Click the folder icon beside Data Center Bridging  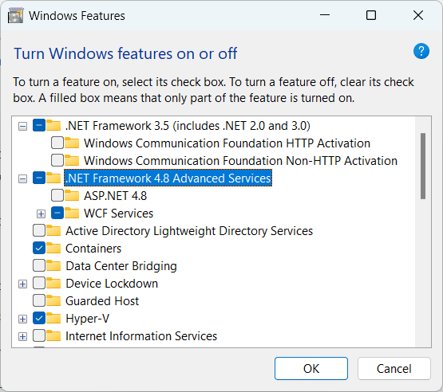pos(53,265)
